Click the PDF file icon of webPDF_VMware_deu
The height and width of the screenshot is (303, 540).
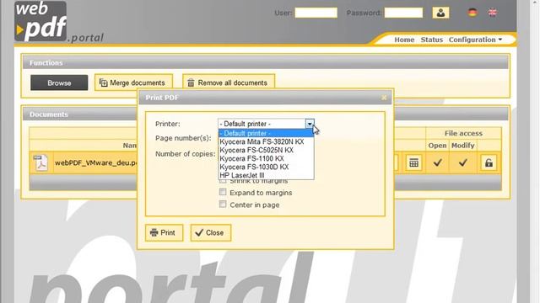pos(41,162)
